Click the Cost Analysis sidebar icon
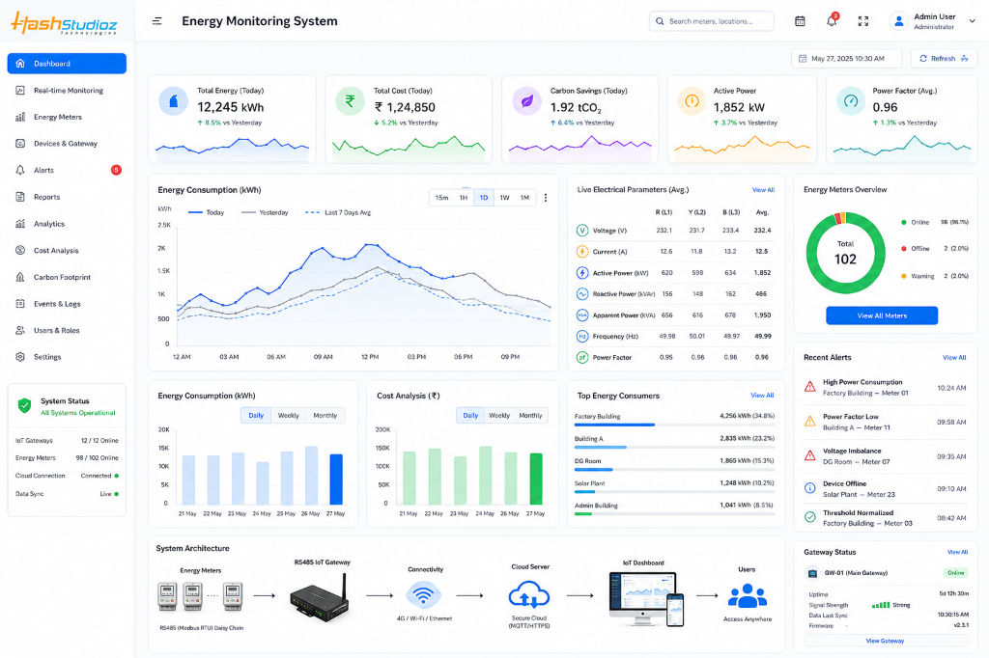The width and height of the screenshot is (989, 658). pyautogui.click(x=20, y=250)
